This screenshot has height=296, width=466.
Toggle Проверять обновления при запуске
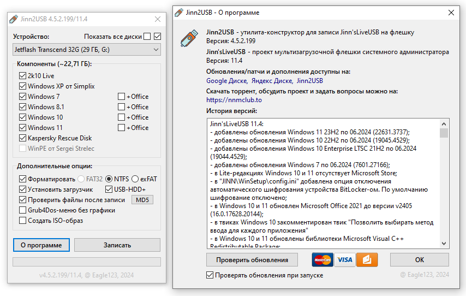(x=210, y=275)
